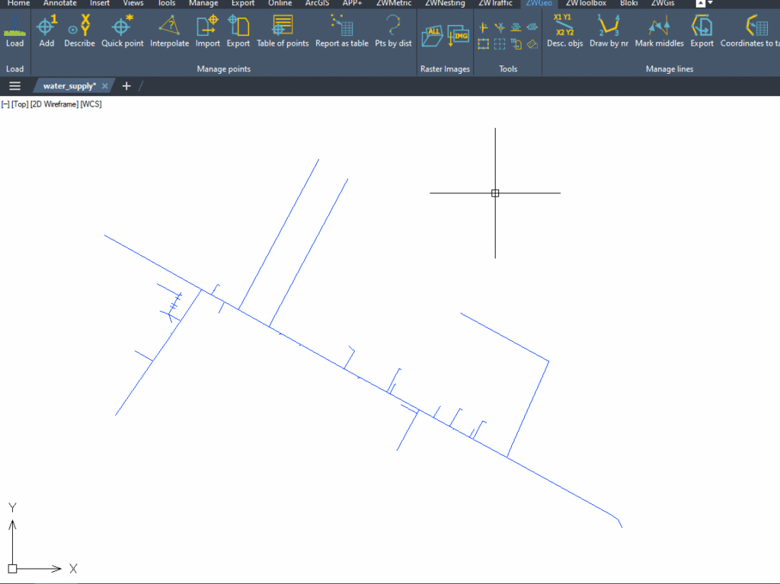Switch to the Home ribbon tab
This screenshot has width=780, height=584.
[x=18, y=3]
